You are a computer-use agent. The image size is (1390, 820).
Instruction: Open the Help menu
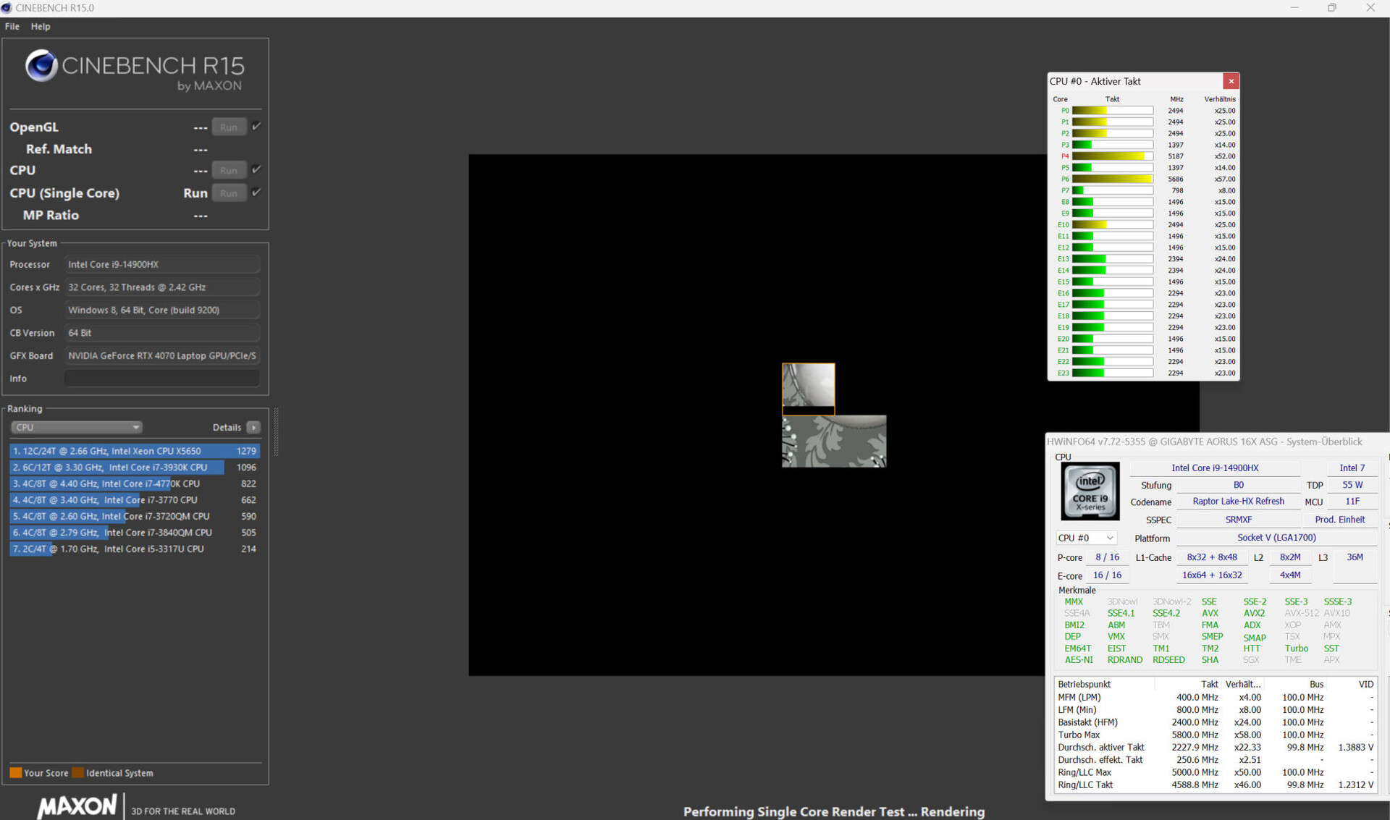41,26
